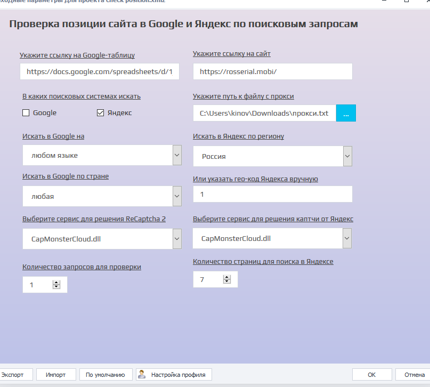Increase Количество страниц для поиска в Яндексе
Image resolution: width=430 pixels, height=387 pixels.
tap(227, 277)
